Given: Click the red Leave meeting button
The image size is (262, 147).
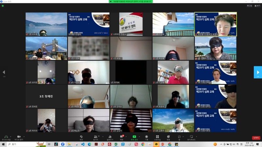Looking at the screenshot, I should tap(256, 138).
